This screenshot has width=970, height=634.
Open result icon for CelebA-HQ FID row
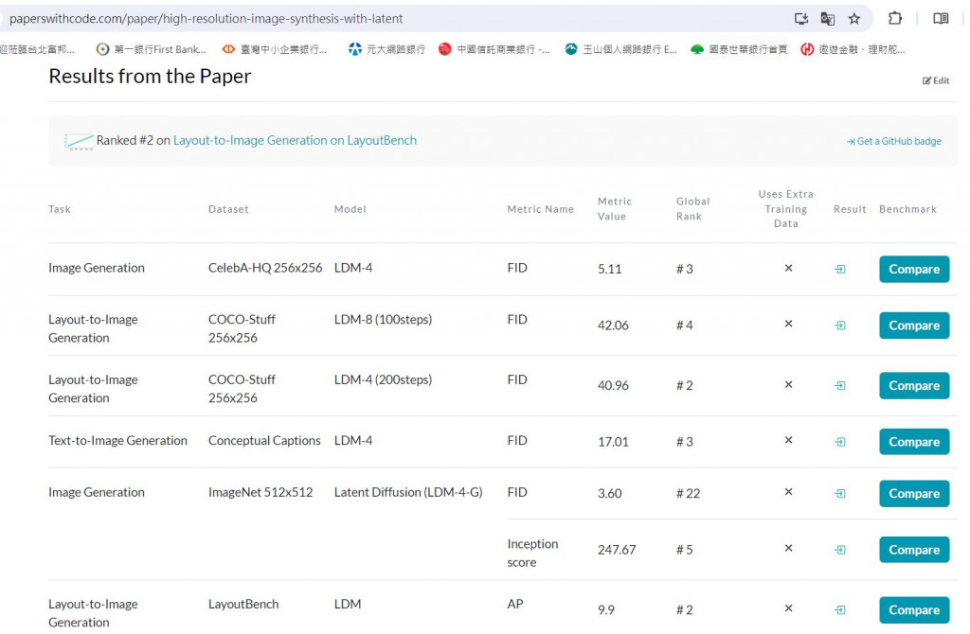[x=840, y=270]
